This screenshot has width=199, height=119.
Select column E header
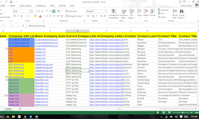pyautogui.click(x=77, y=31)
